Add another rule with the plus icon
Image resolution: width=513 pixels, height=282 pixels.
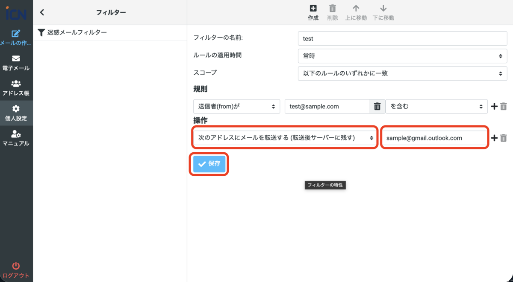point(494,106)
